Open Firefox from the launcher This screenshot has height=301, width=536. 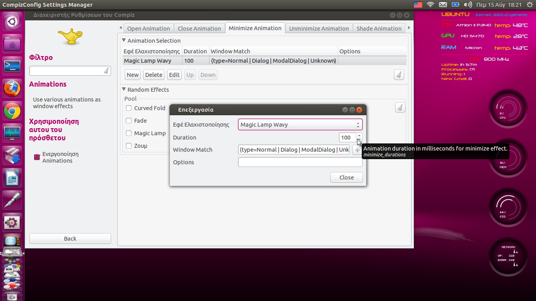[12, 88]
